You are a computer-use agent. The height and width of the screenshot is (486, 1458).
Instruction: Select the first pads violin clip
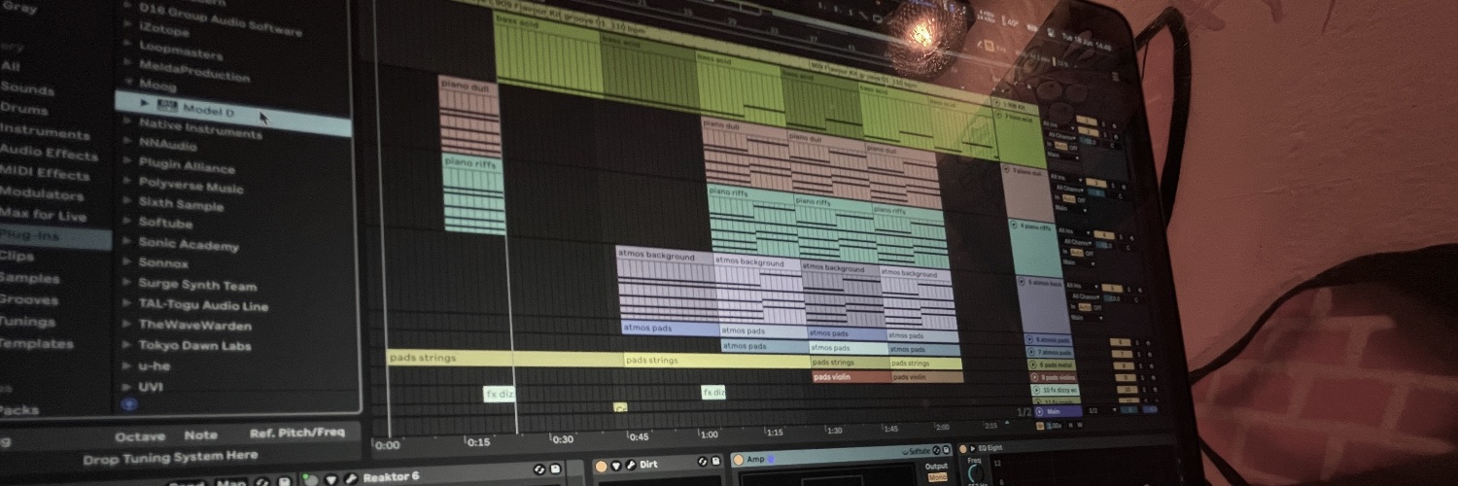tap(850, 376)
